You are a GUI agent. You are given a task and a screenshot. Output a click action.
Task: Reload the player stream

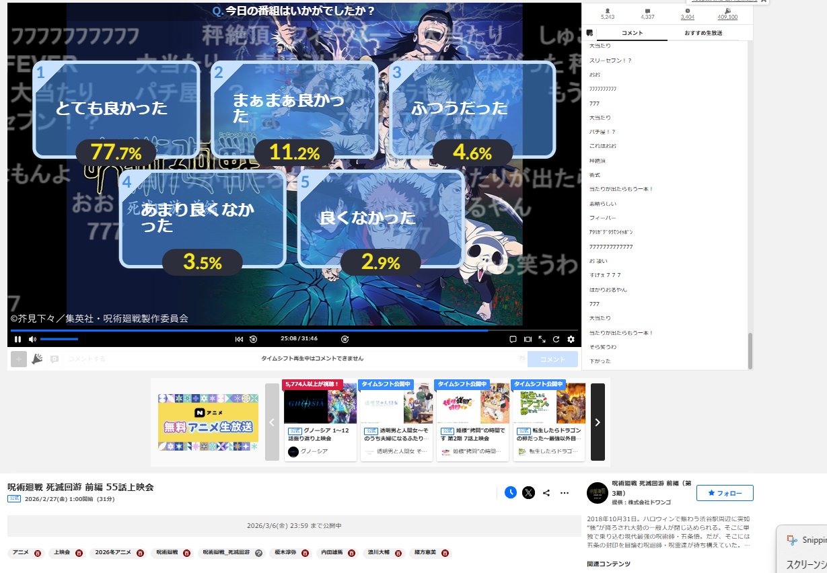556,339
